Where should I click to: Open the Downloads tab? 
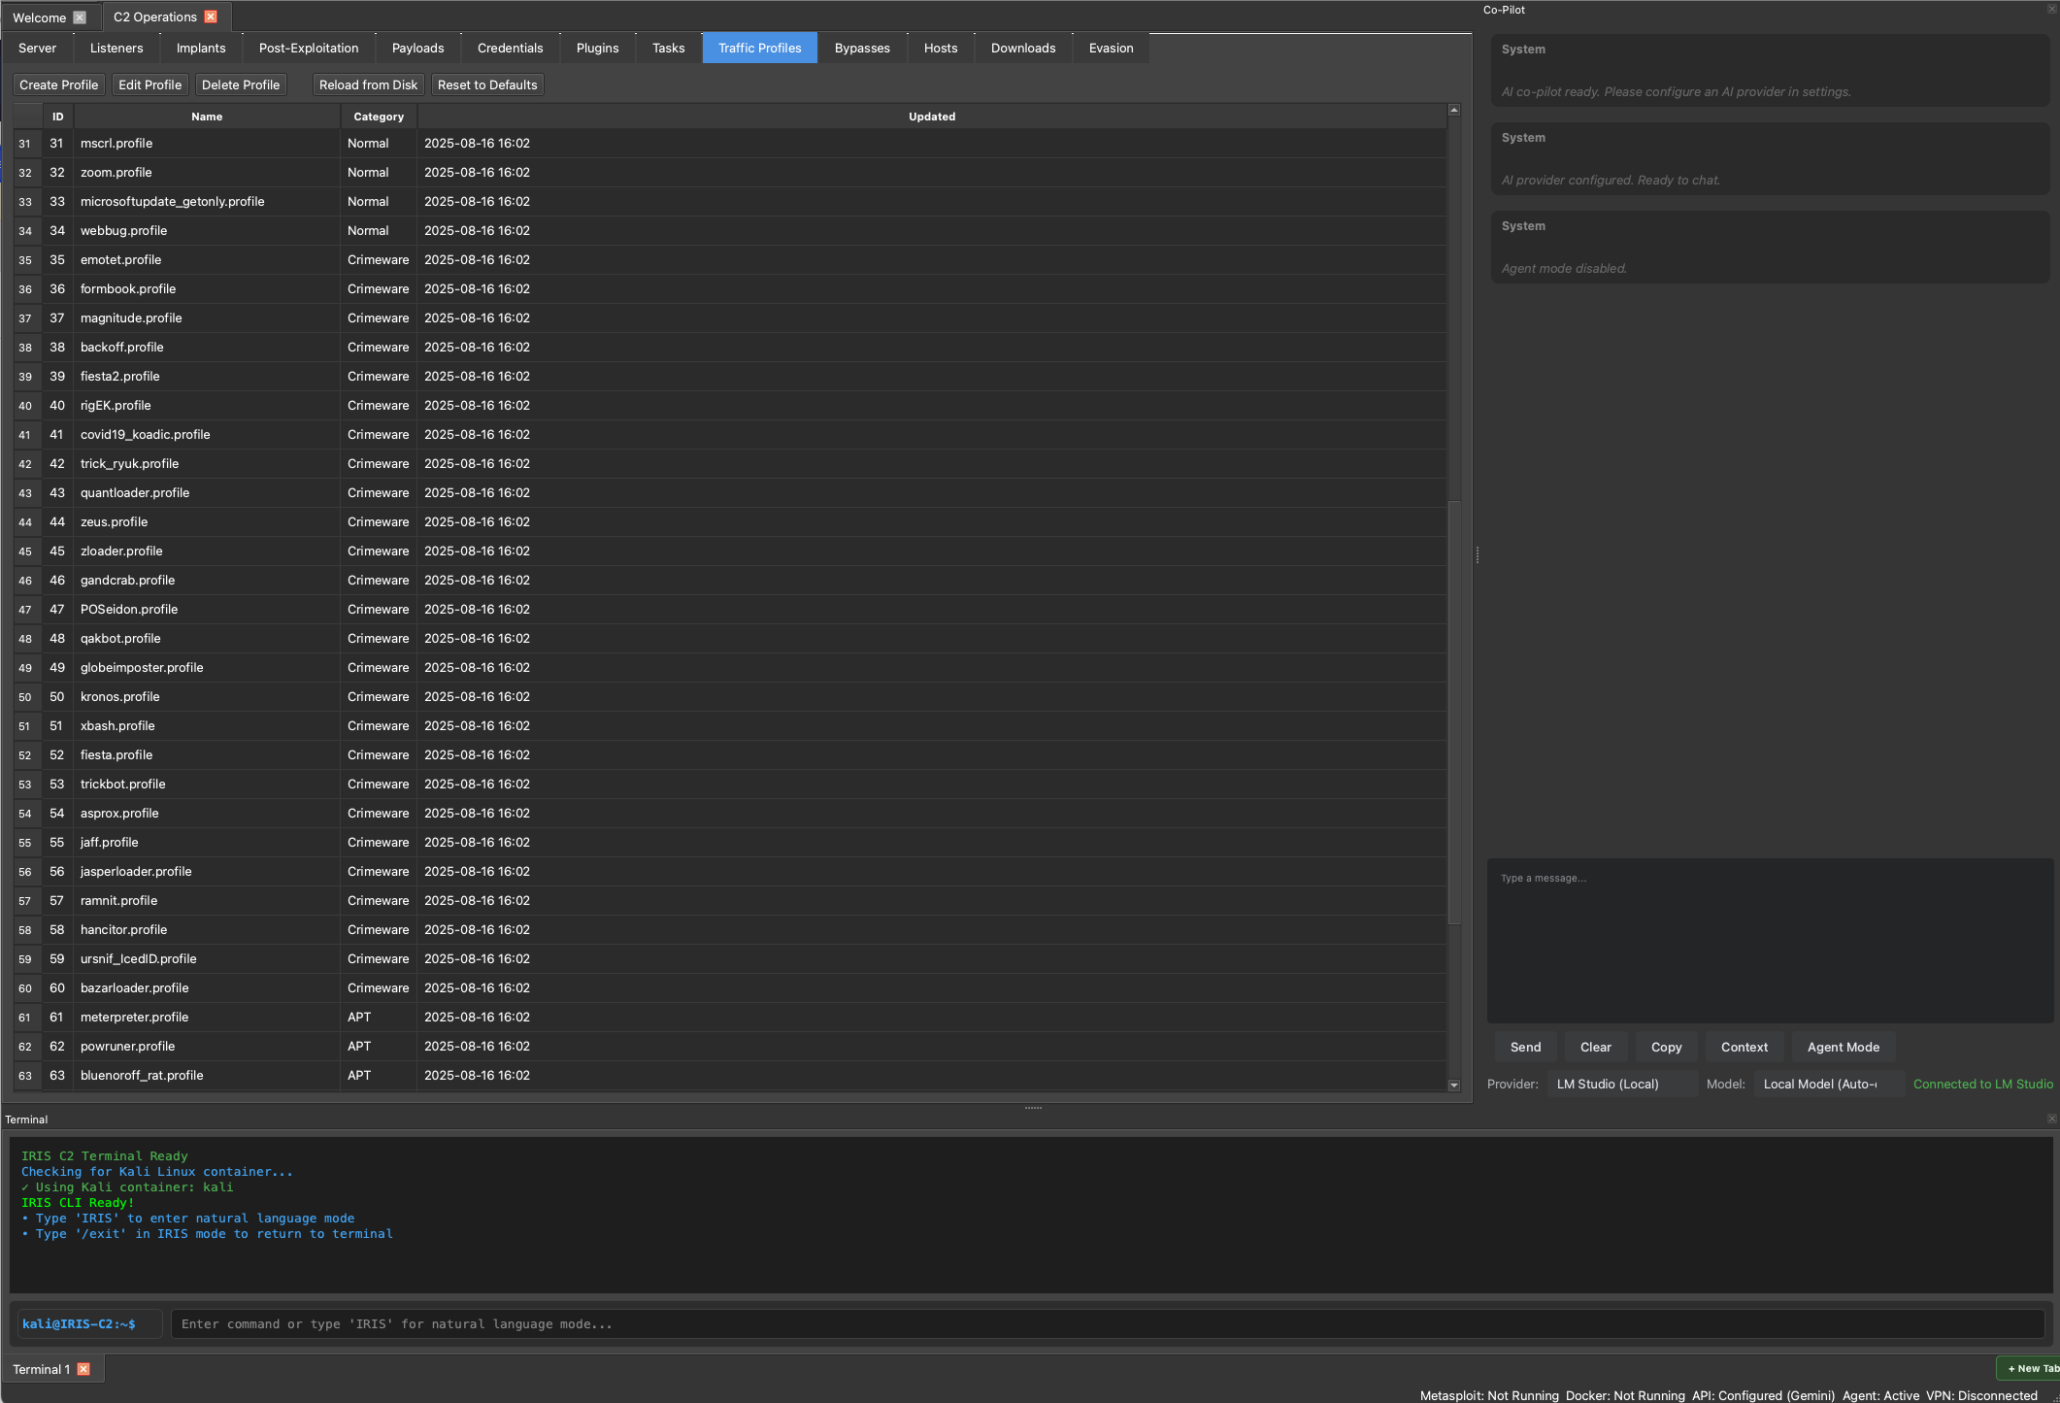click(x=1023, y=48)
